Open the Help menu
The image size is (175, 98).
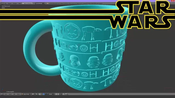click(x=19, y=4)
